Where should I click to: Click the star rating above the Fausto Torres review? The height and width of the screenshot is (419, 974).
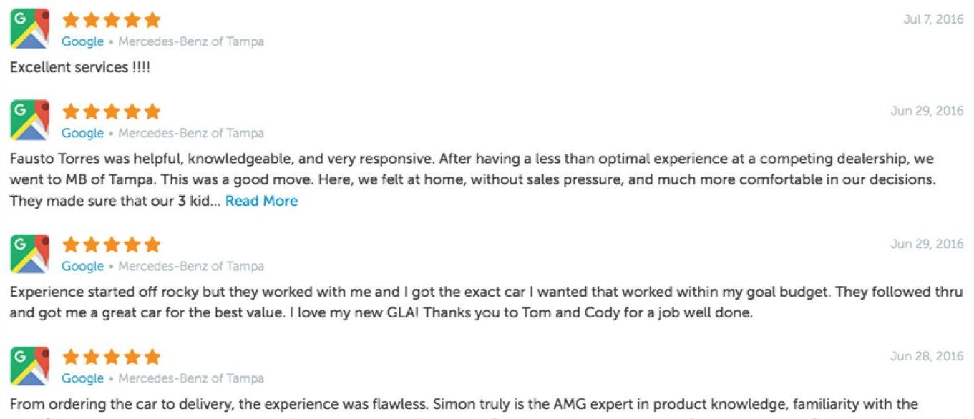pos(111,112)
